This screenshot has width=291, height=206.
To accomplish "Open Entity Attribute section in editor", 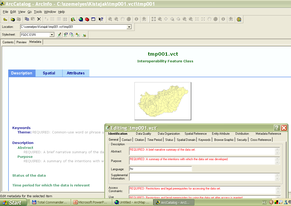I will pos(221,134).
